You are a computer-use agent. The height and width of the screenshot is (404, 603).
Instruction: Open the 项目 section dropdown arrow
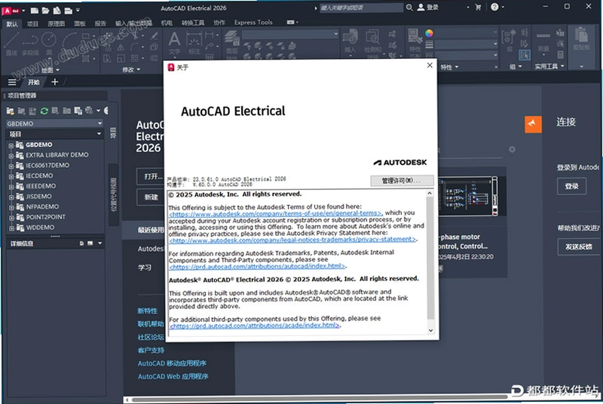(x=99, y=133)
